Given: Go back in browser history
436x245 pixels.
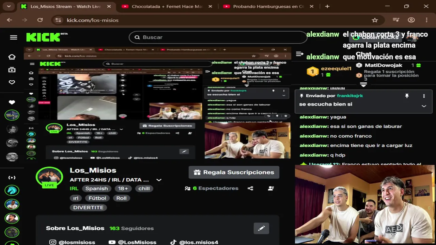Looking at the screenshot, I should coord(9,20).
